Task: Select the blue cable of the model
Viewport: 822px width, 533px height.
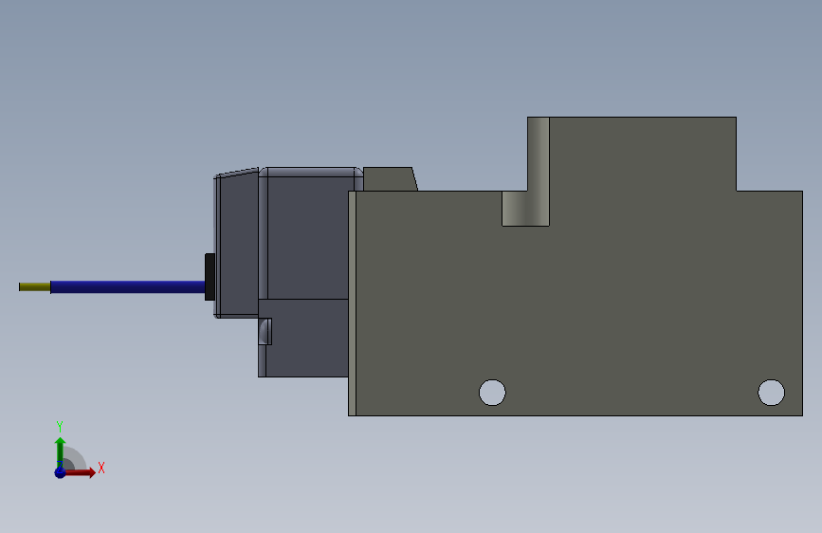Action: click(127, 287)
